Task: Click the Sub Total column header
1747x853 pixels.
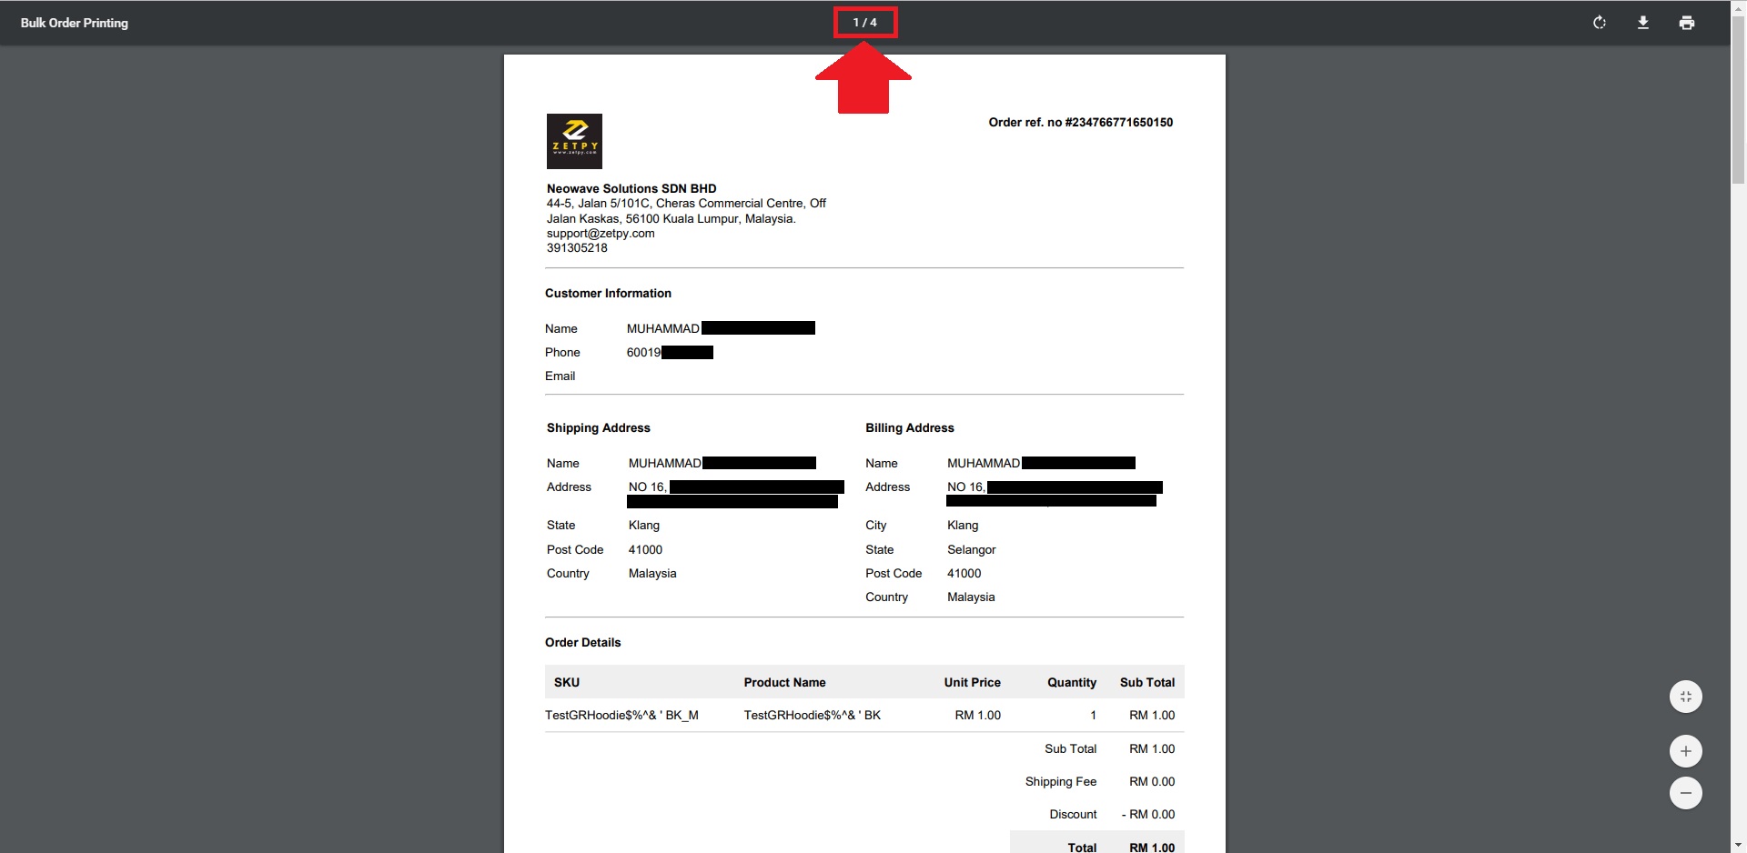Action: coord(1147,682)
